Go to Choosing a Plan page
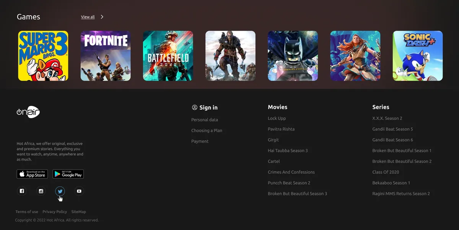 (x=207, y=131)
